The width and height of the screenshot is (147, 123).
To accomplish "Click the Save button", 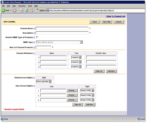I will [95, 22].
